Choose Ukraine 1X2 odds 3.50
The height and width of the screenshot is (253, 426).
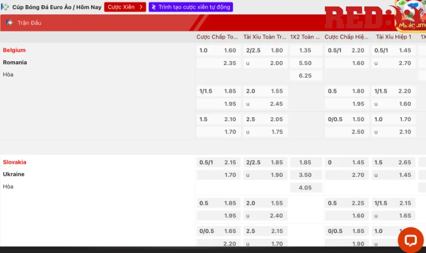[306, 175]
